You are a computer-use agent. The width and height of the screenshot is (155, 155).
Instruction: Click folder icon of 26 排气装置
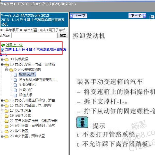coord(6,131)
